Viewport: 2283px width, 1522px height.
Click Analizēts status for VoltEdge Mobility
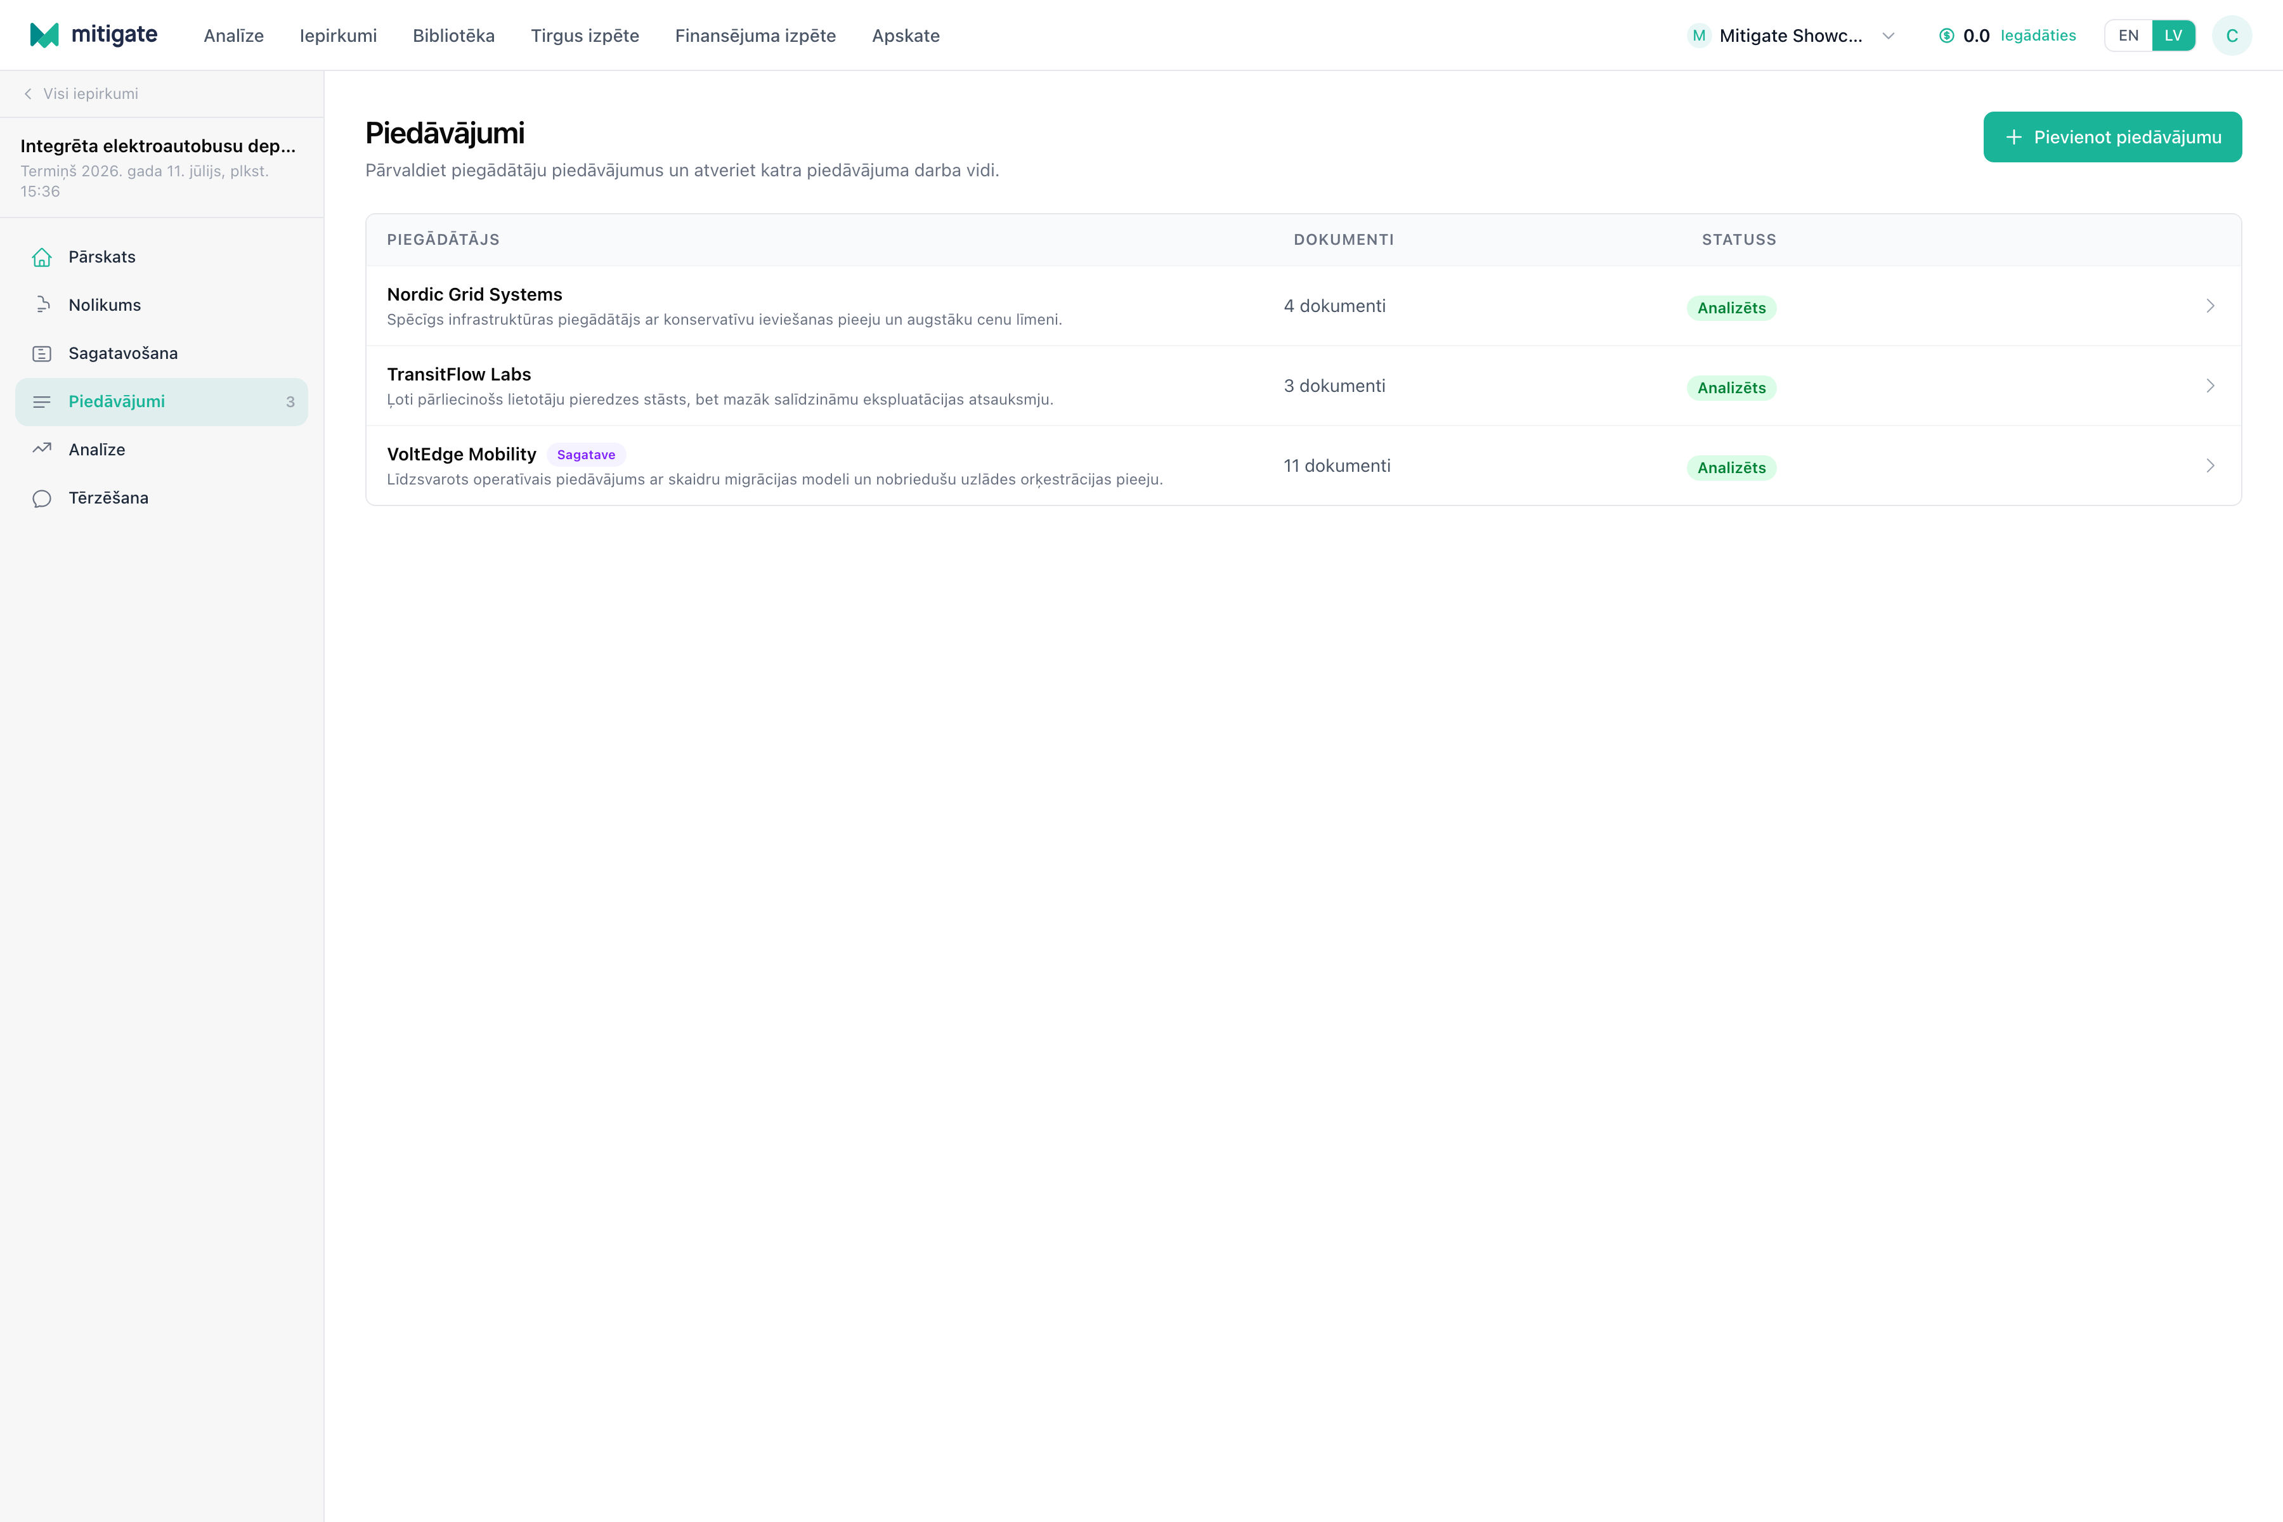[x=1732, y=468]
